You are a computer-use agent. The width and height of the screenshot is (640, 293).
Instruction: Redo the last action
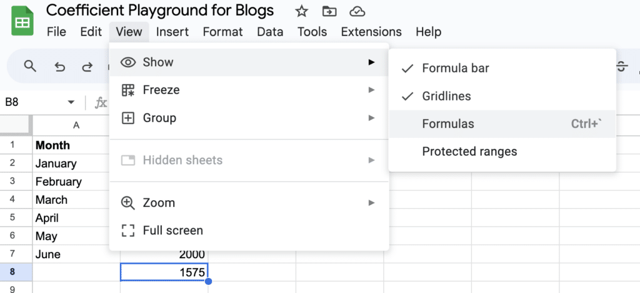[x=87, y=66]
